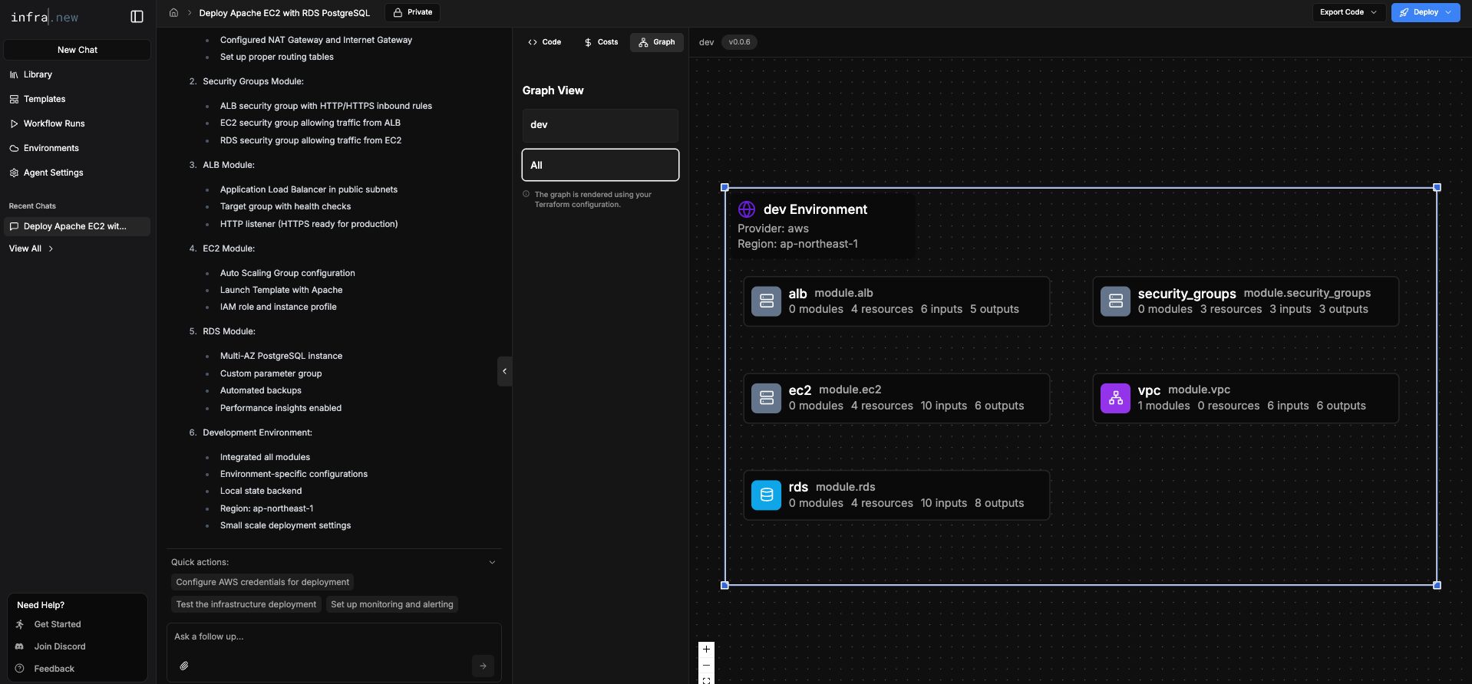Click the ec2 10 inputs text
1472x684 pixels.
pyautogui.click(x=943, y=406)
